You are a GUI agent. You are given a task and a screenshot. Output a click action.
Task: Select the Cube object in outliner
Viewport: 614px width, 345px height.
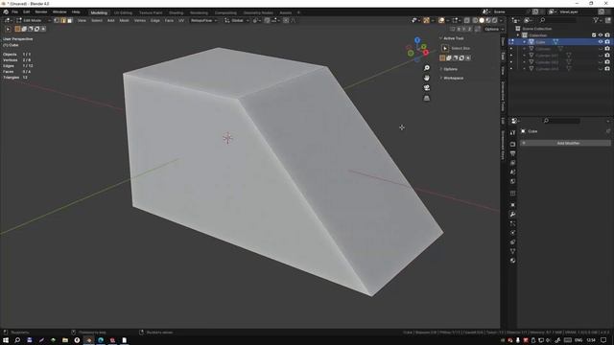(540, 42)
